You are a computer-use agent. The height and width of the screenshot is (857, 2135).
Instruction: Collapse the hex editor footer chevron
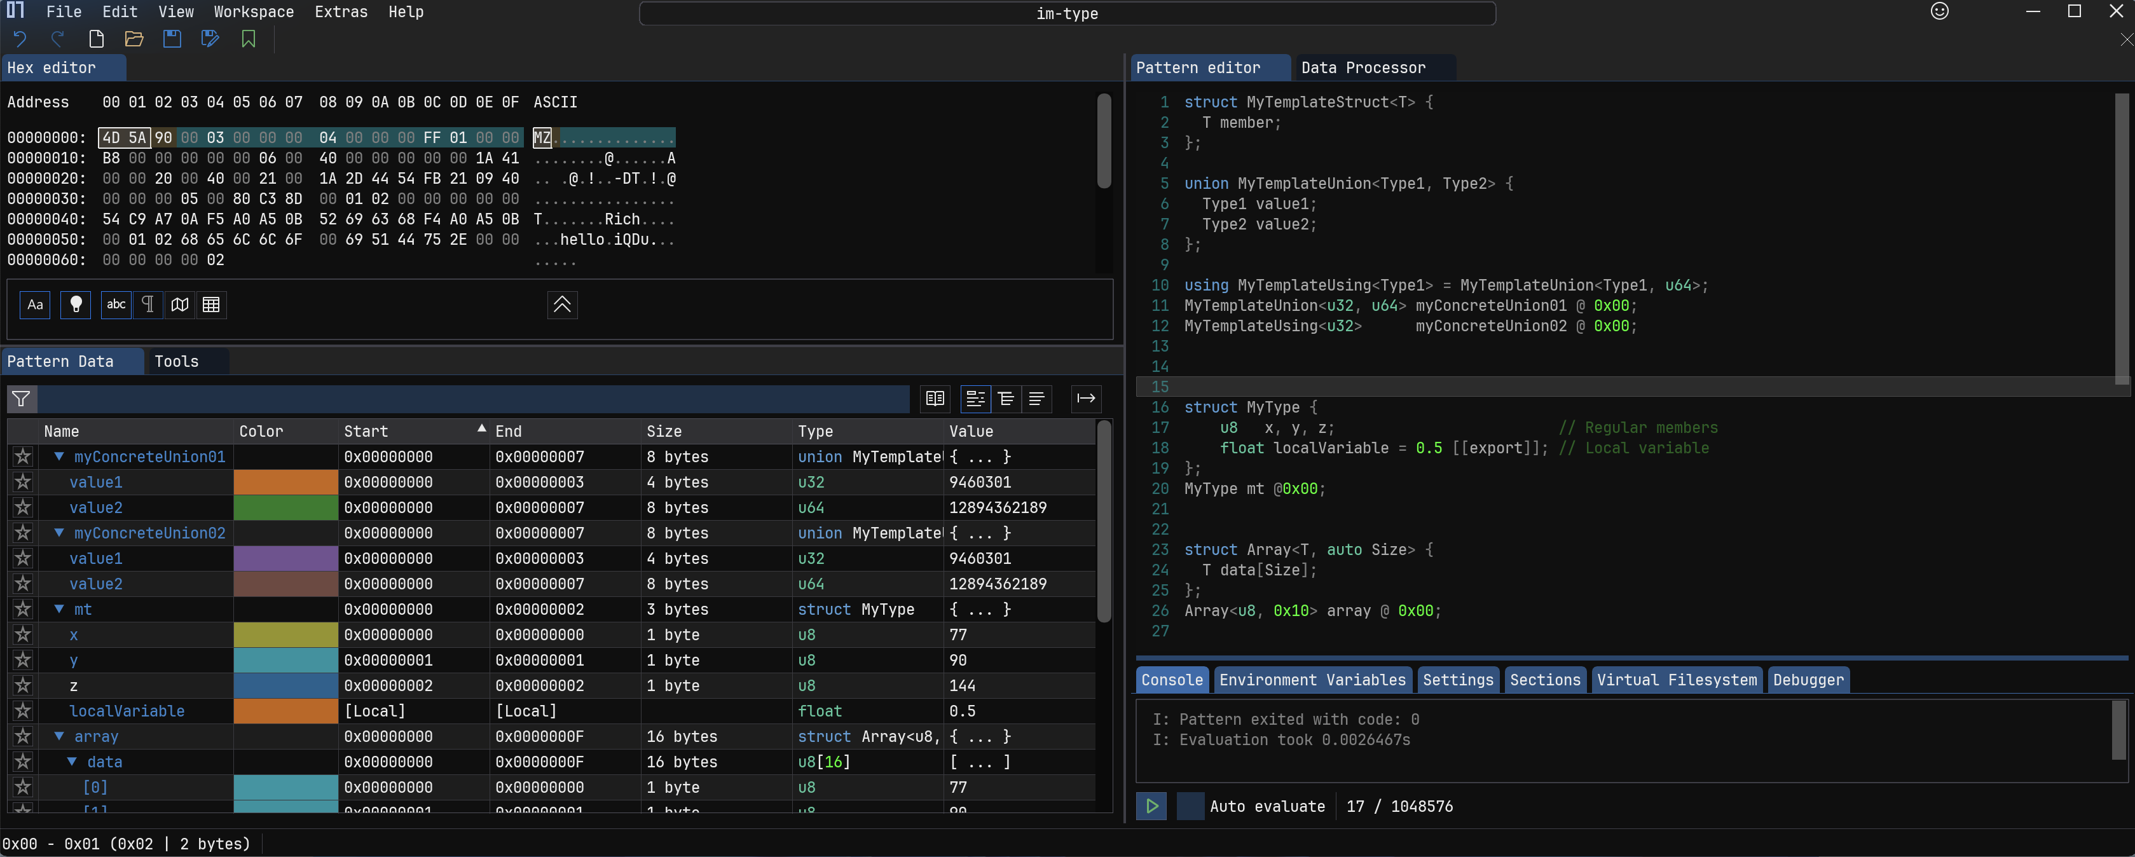pos(562,305)
